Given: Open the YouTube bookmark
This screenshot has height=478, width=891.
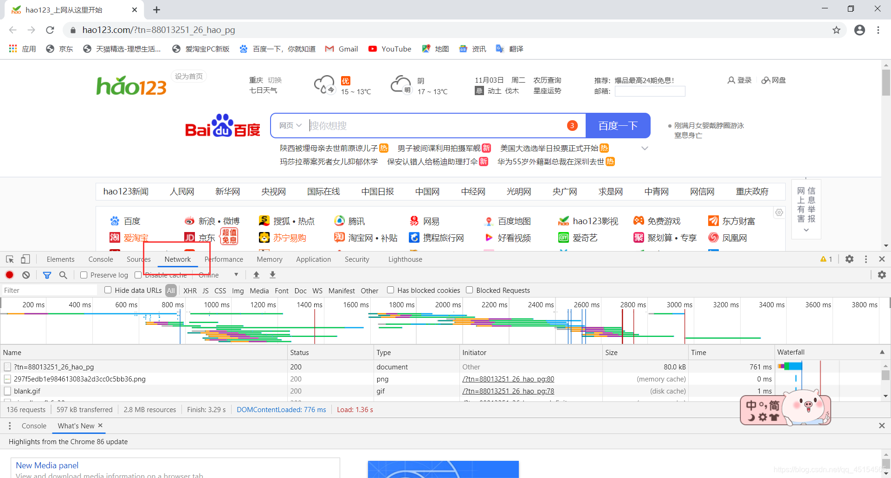Looking at the screenshot, I should pos(390,49).
